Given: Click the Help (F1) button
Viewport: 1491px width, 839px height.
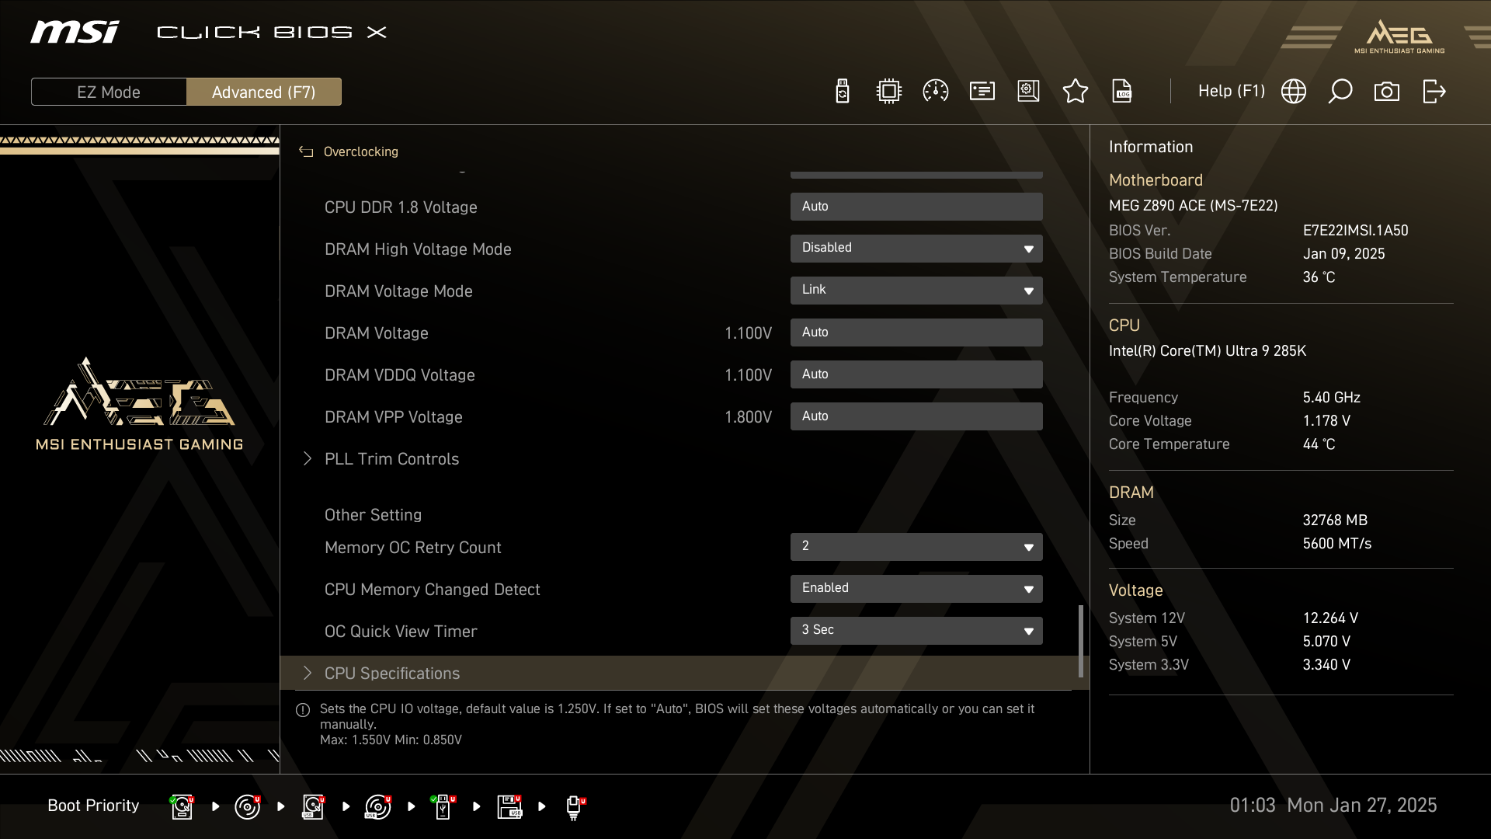Looking at the screenshot, I should (1231, 92).
